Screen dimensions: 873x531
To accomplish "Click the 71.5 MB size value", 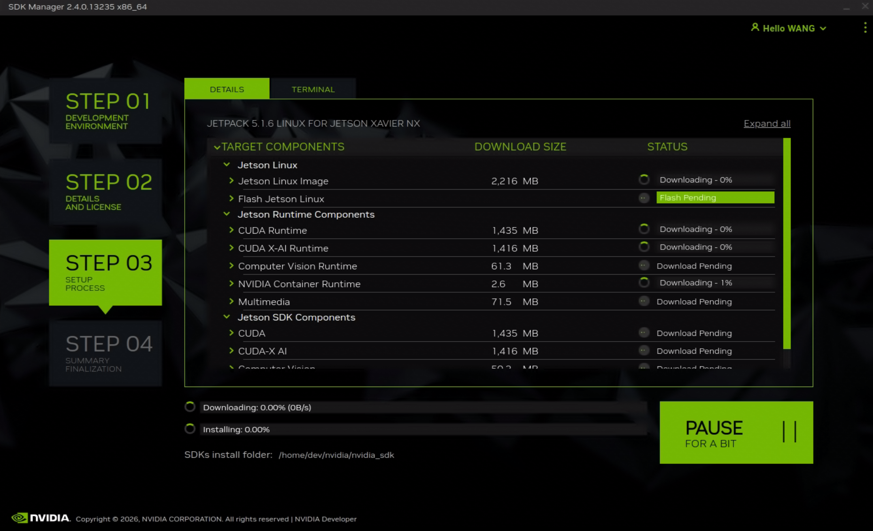I will click(514, 302).
